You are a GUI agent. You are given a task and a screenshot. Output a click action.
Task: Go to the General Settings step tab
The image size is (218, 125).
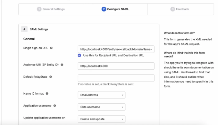(x=51, y=9)
